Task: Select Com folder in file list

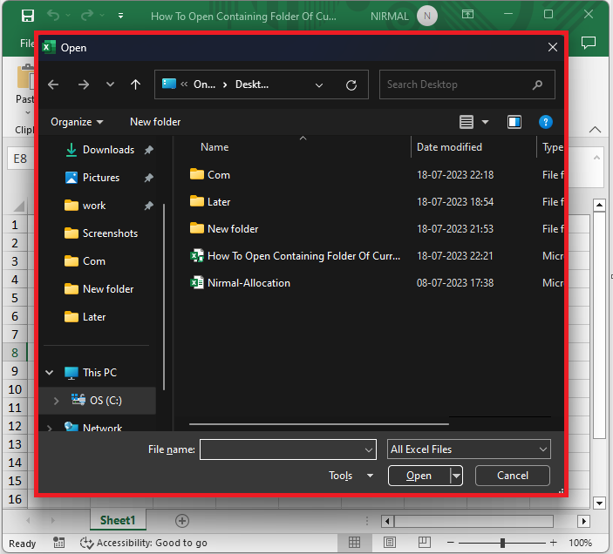Action: (x=219, y=175)
